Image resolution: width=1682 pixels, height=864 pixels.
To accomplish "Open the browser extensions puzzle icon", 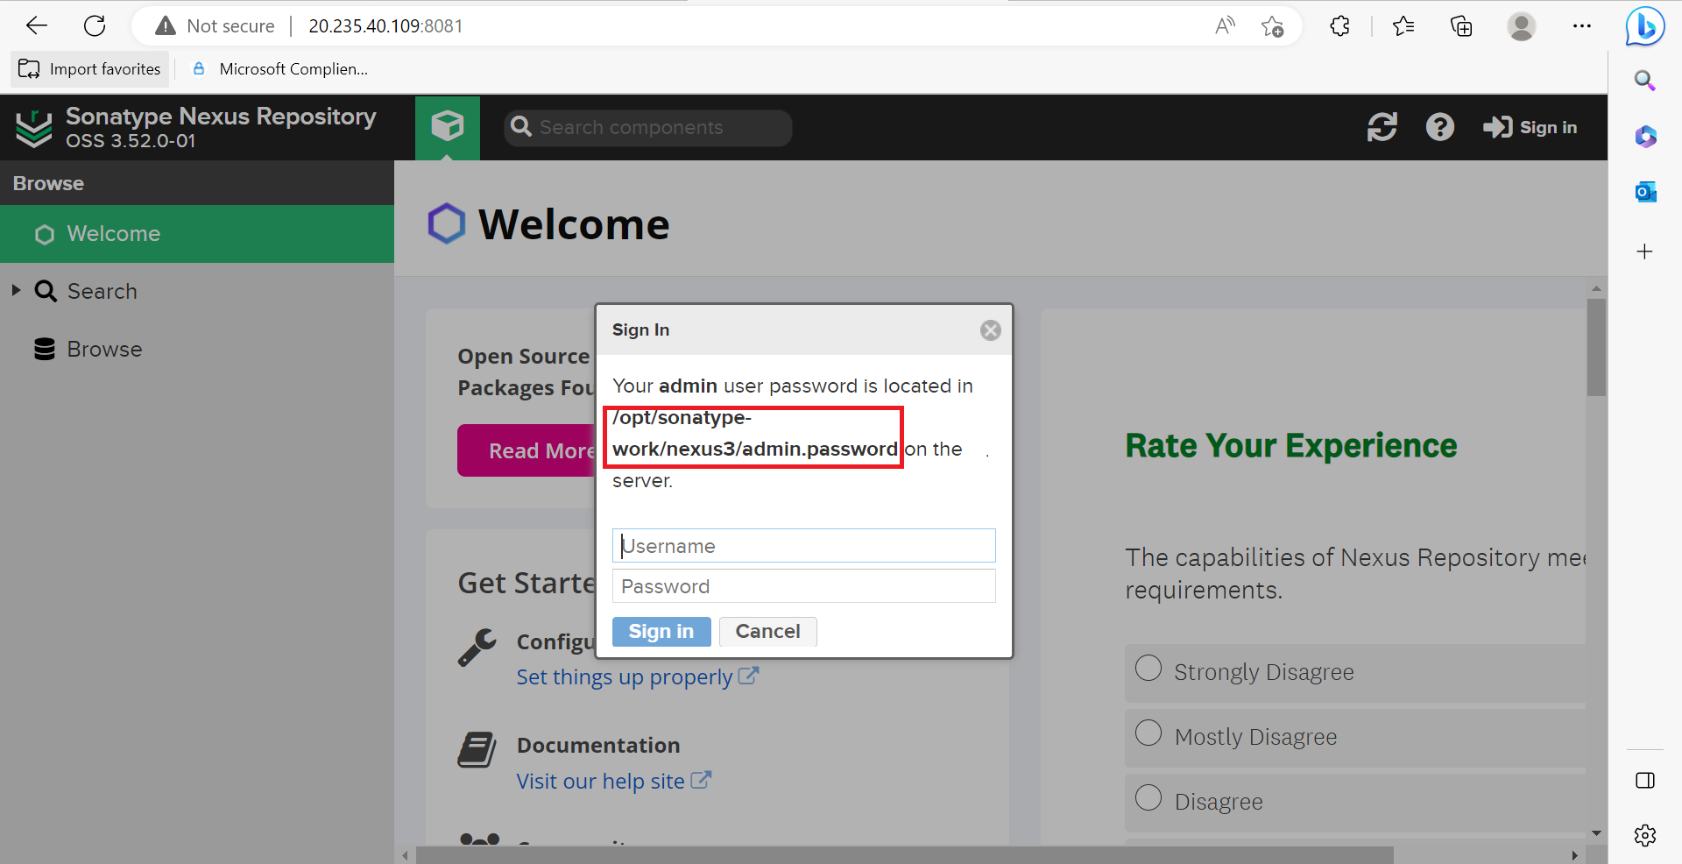I will point(1339,26).
